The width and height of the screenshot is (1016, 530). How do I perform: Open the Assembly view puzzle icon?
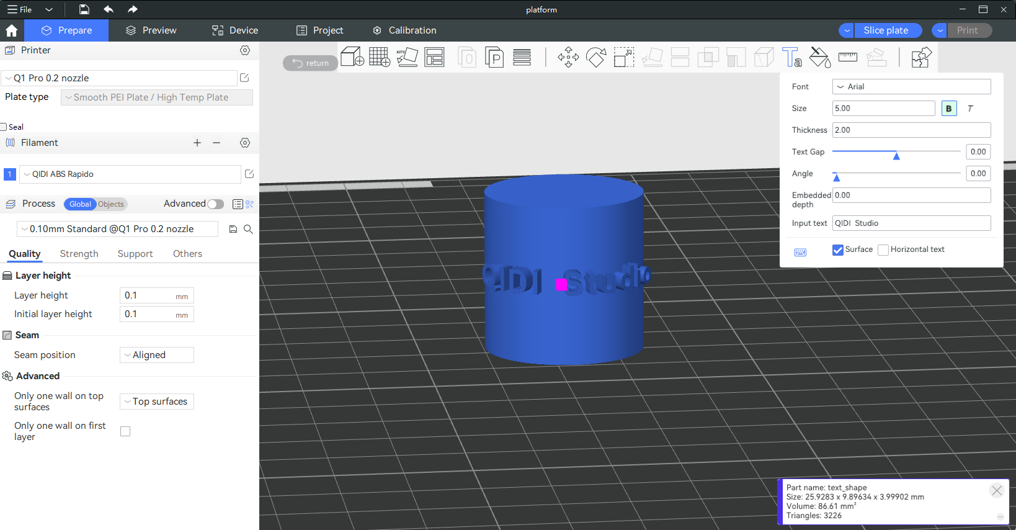[920, 57]
